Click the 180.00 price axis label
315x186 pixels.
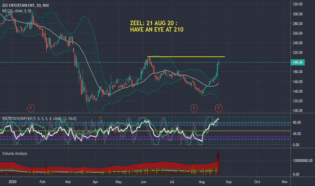coord(298,72)
